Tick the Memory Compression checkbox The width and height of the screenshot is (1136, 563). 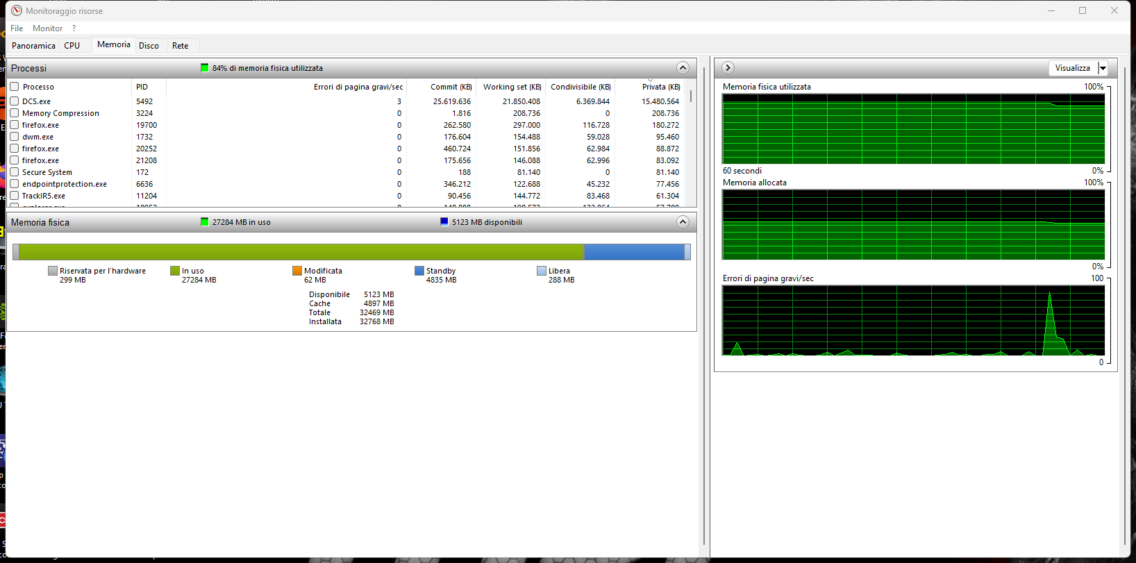pos(14,113)
